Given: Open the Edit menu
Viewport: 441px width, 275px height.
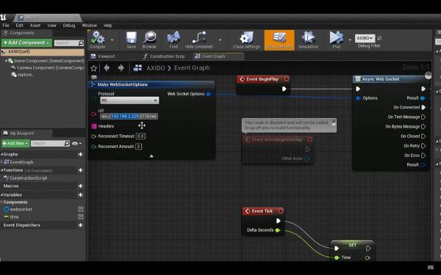Looking at the screenshot, I should 19,25.
